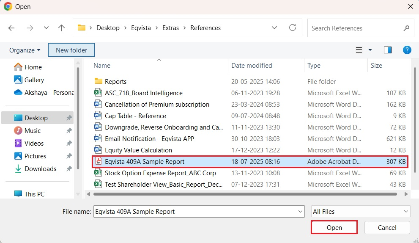This screenshot has width=419, height=243.
Task: Select ASC_718_Board Intelligence Excel file
Action: 144,93
